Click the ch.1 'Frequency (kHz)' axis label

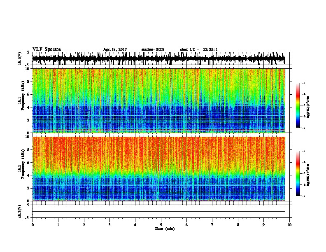(23, 96)
